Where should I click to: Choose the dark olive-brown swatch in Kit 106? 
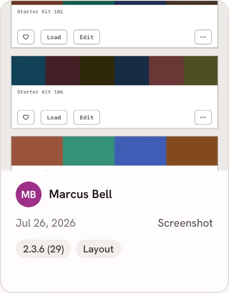[x=97, y=70]
